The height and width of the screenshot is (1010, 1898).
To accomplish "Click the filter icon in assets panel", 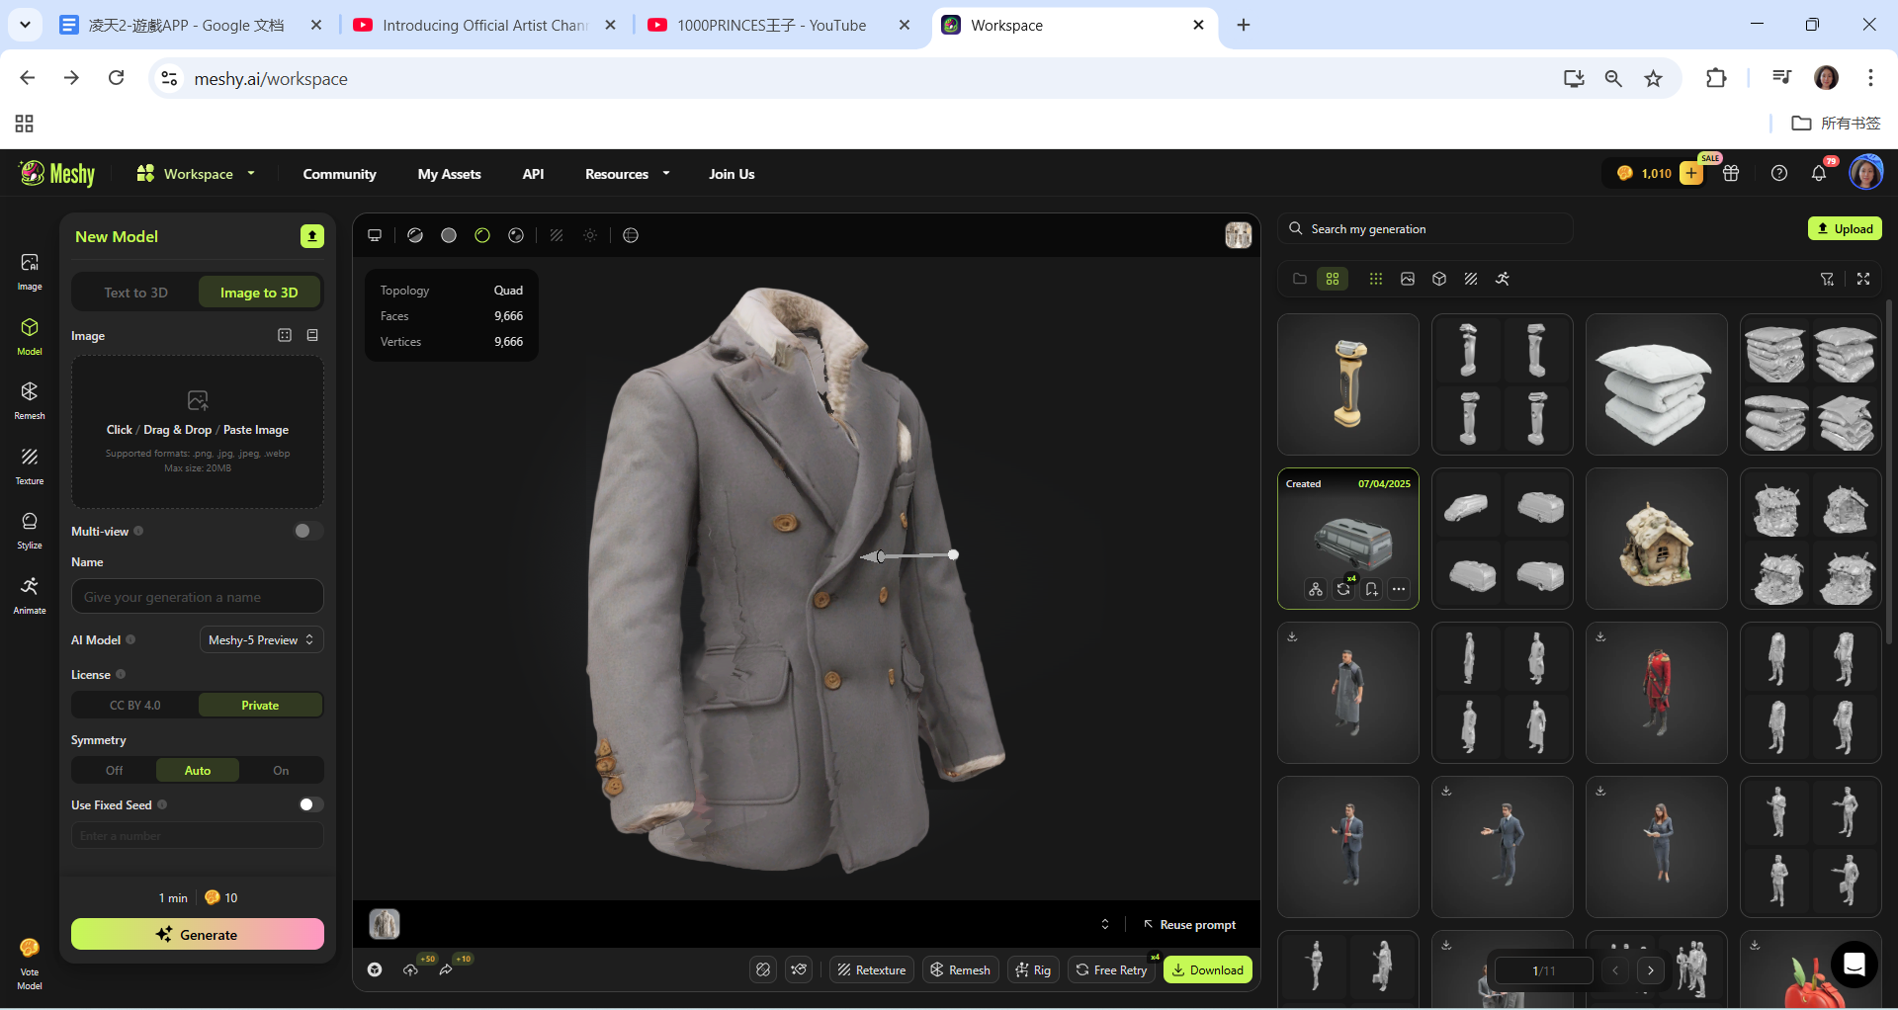I will coord(1827,280).
